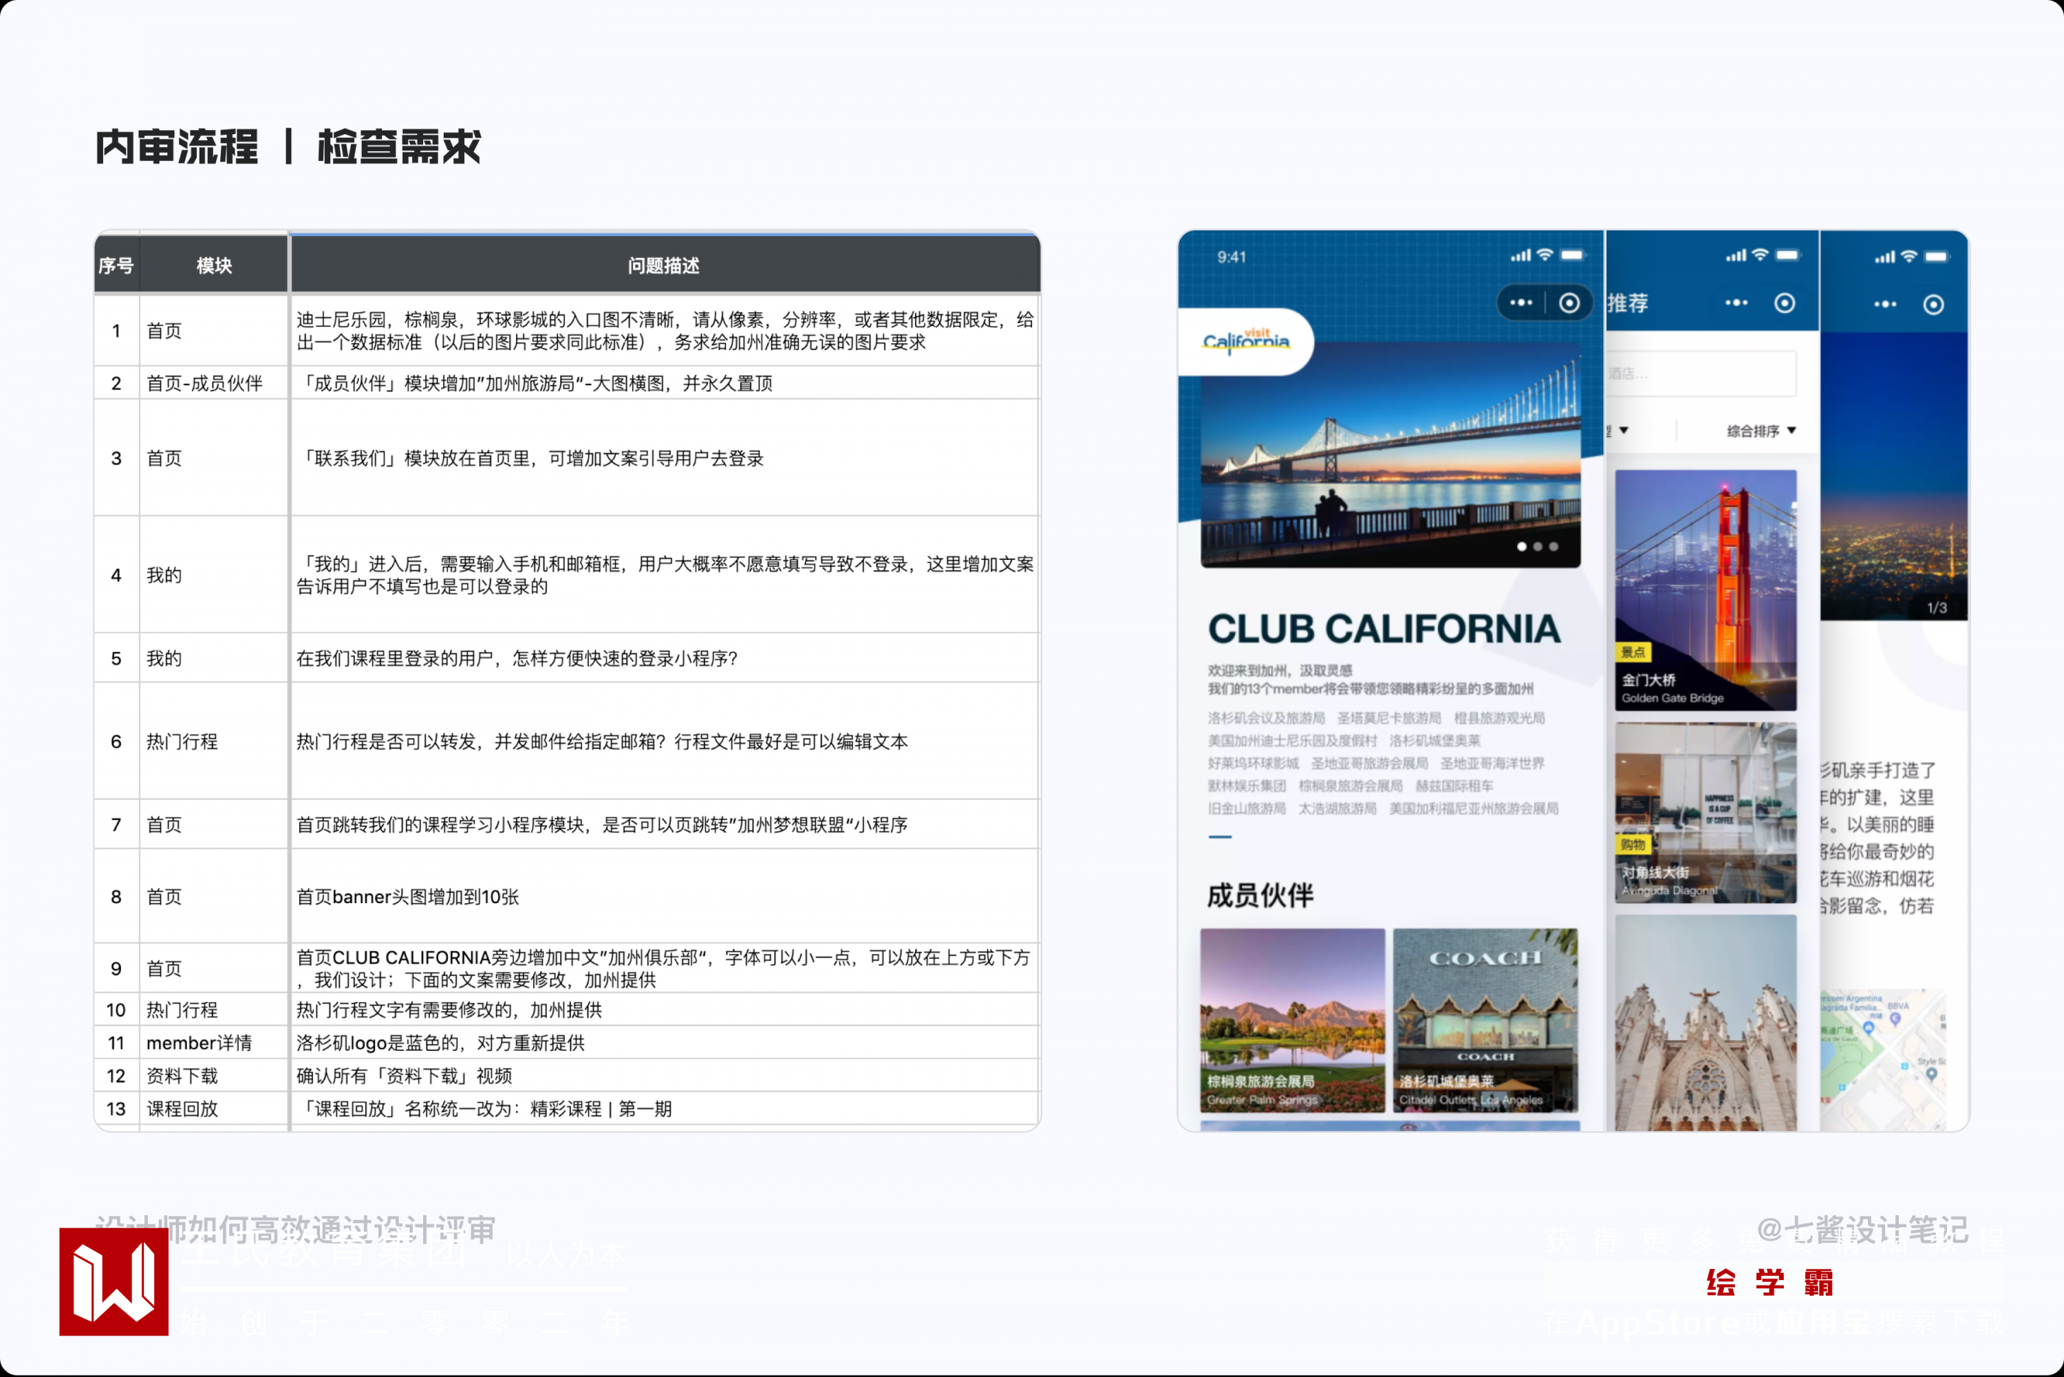Screen dimensions: 2064x1377
Task: Select third carousel dot on bridge banner
Action: (x=1553, y=546)
